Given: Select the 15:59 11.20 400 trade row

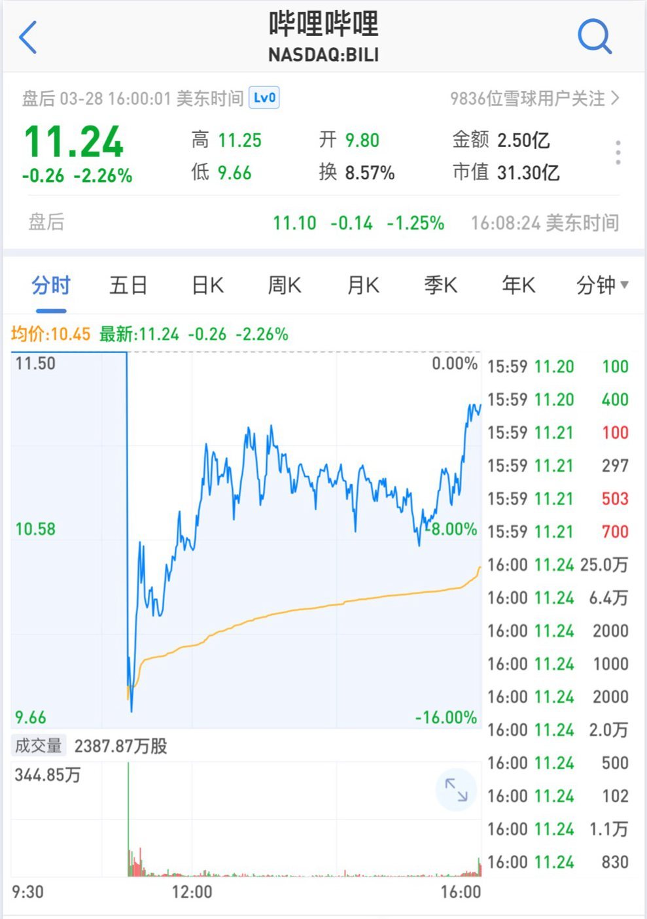Looking at the screenshot, I should click(558, 400).
